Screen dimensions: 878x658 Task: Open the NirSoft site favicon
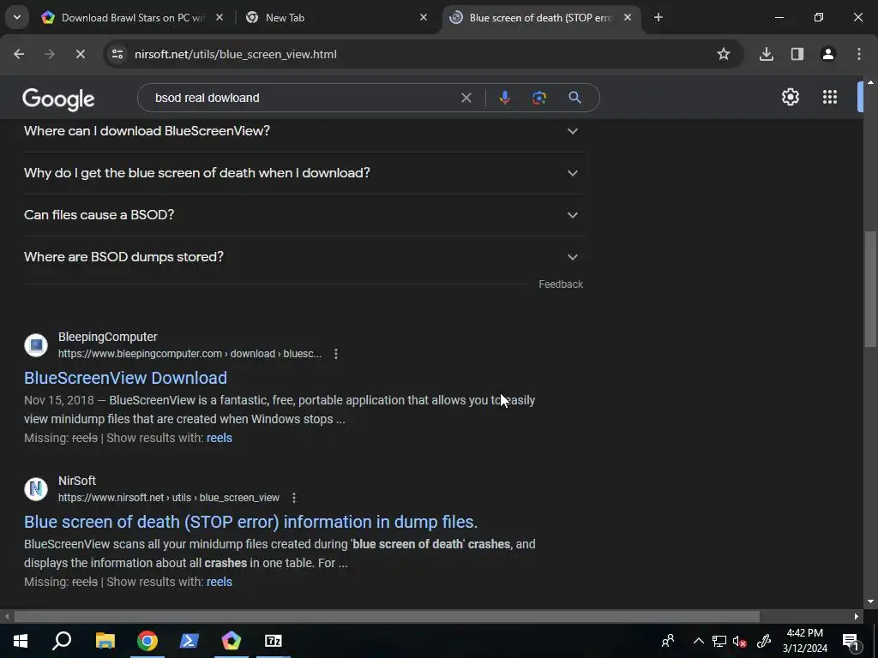pos(36,488)
